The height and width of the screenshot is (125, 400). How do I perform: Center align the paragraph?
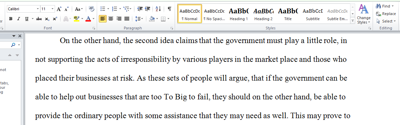[111, 18]
